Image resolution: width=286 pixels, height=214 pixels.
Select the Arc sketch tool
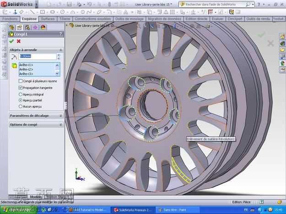point(73,12)
